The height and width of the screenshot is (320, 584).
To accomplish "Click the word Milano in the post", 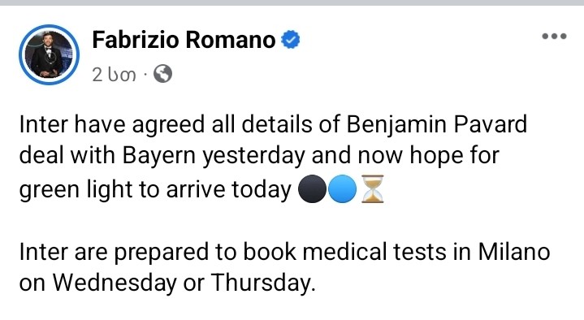I will 514,252.
